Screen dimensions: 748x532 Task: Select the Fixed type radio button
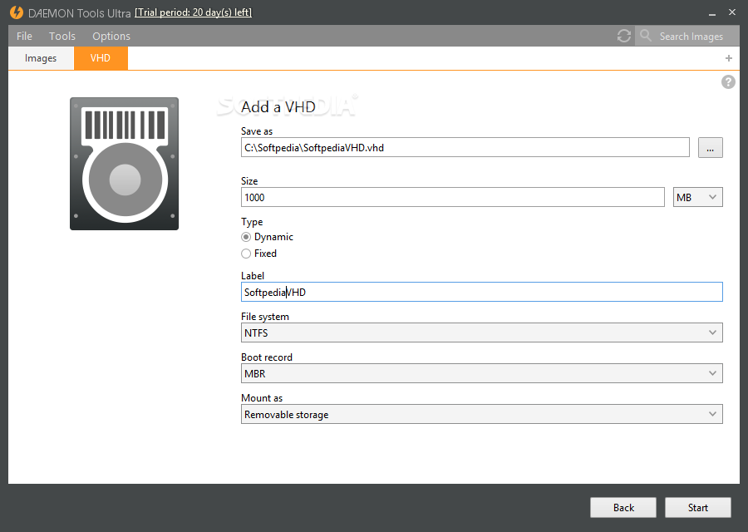pos(246,254)
